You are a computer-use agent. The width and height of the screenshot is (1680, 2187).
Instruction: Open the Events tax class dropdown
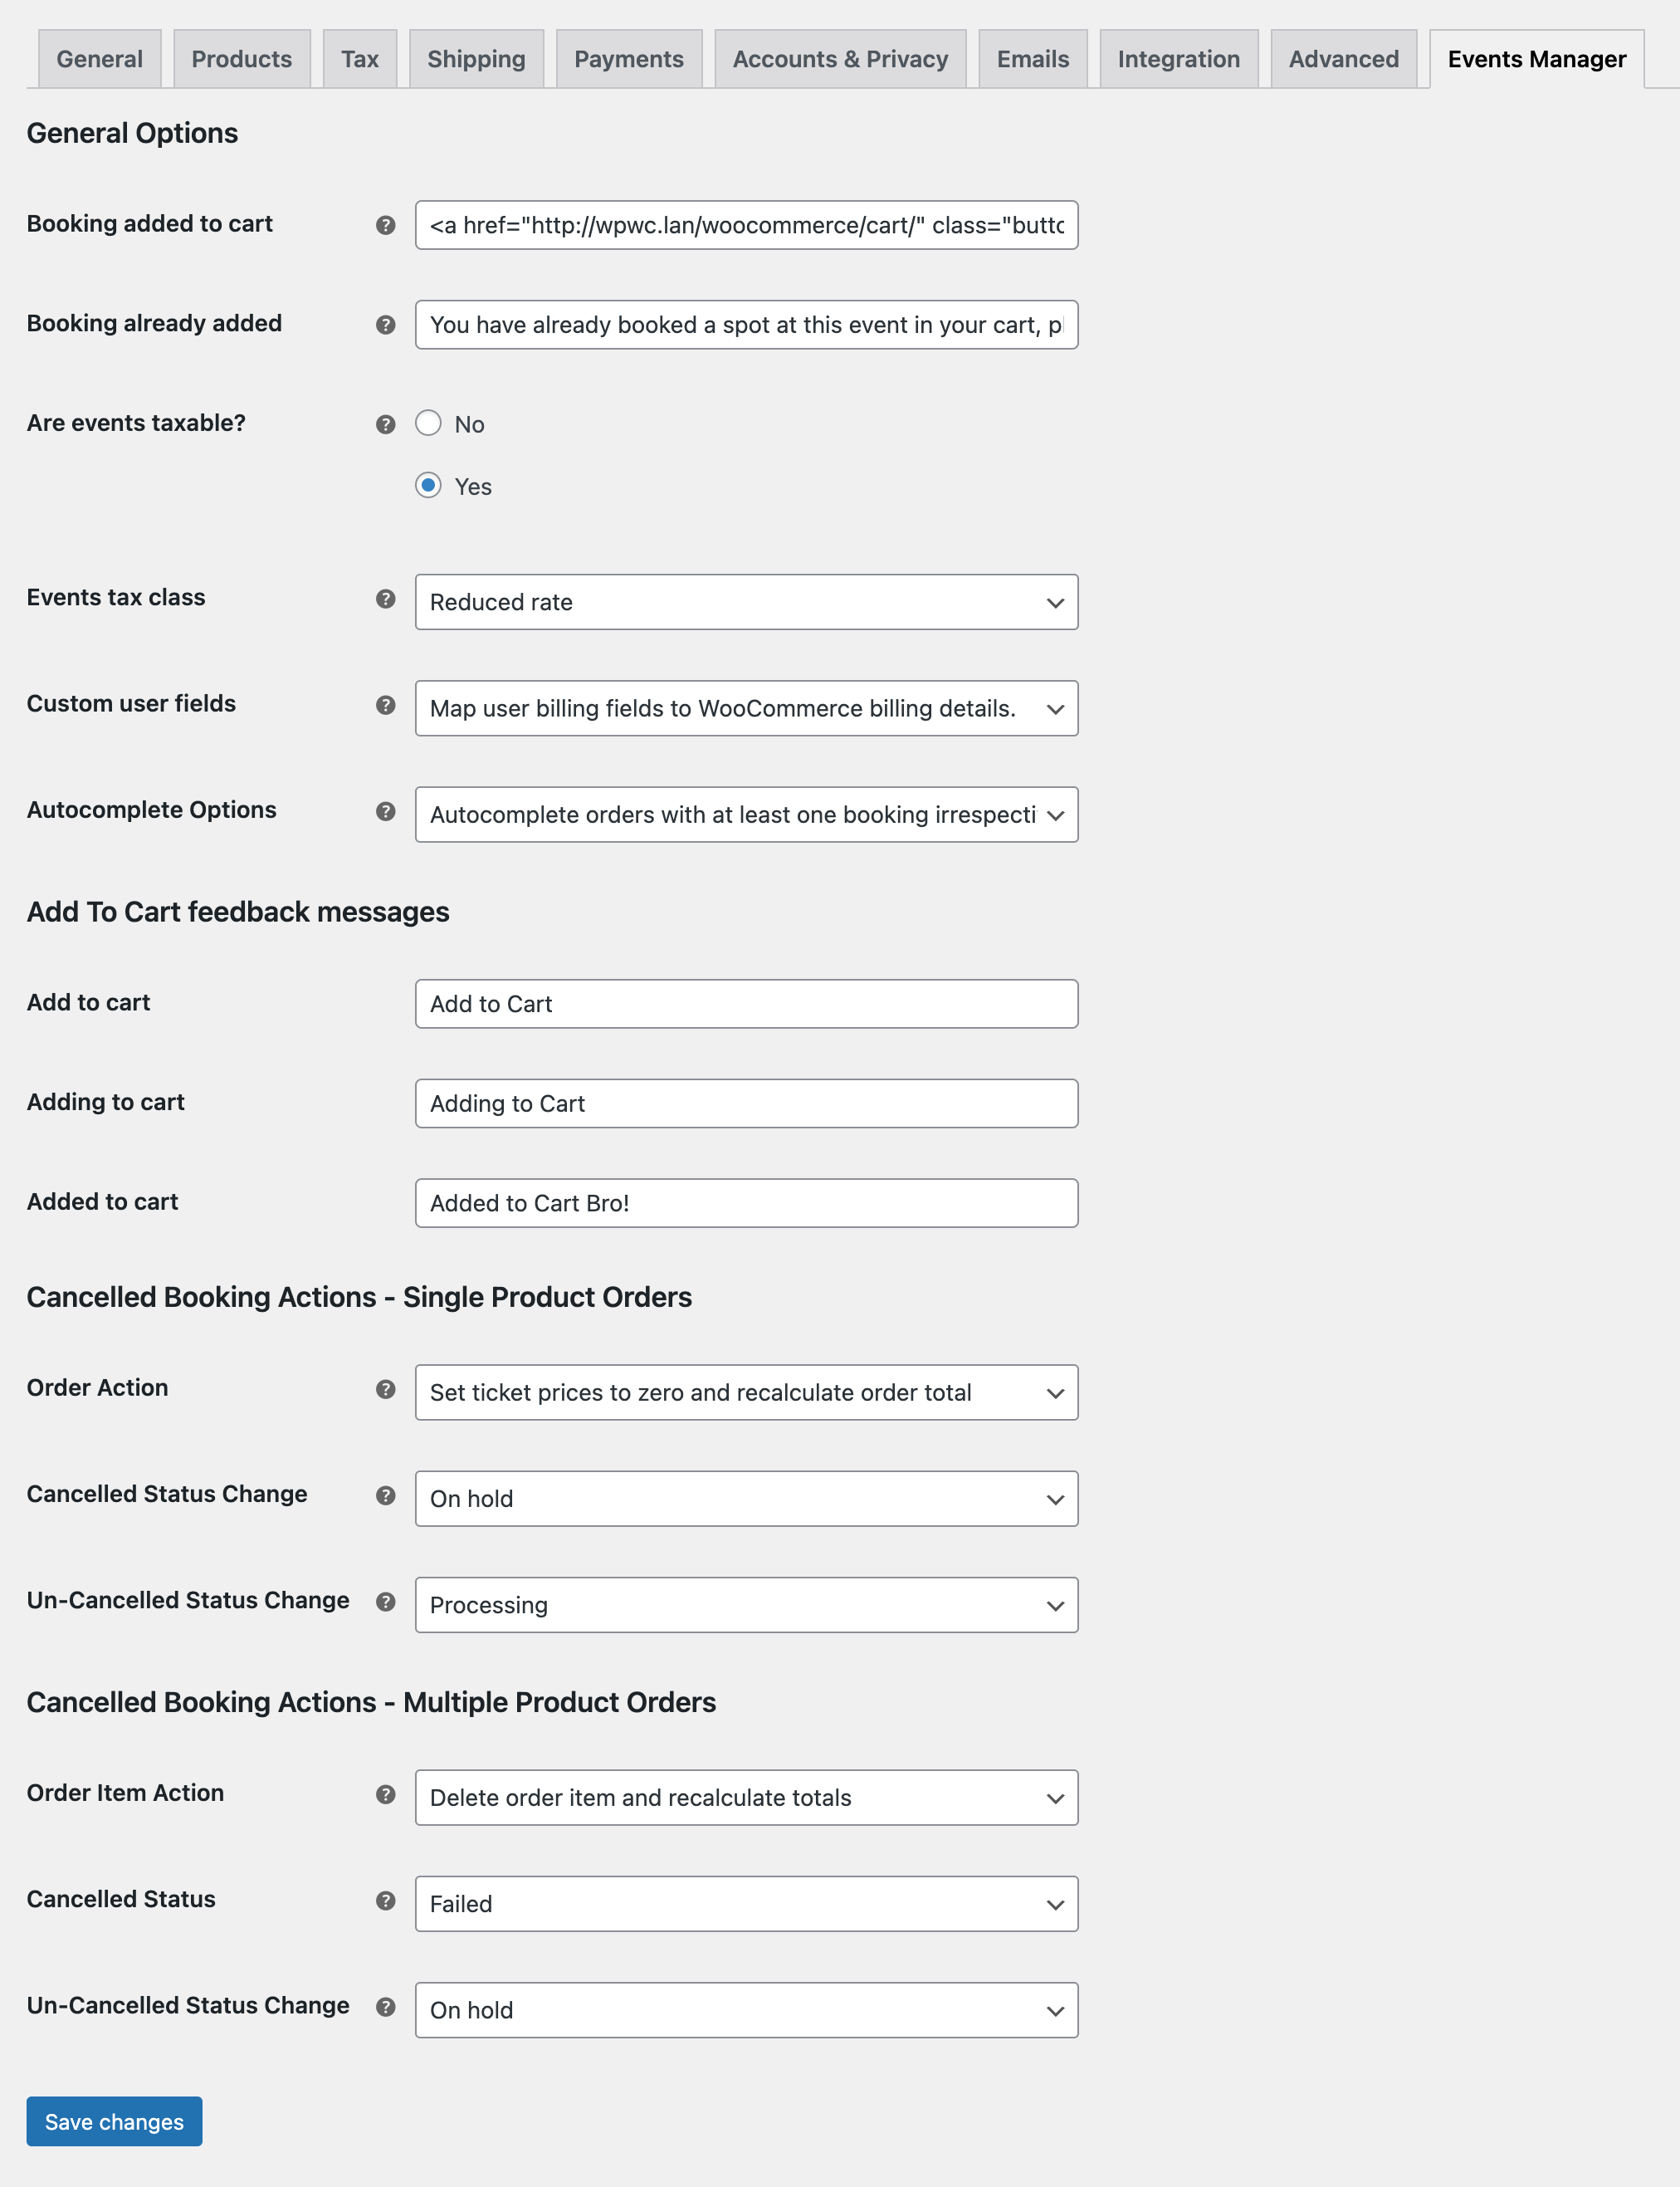pos(746,602)
